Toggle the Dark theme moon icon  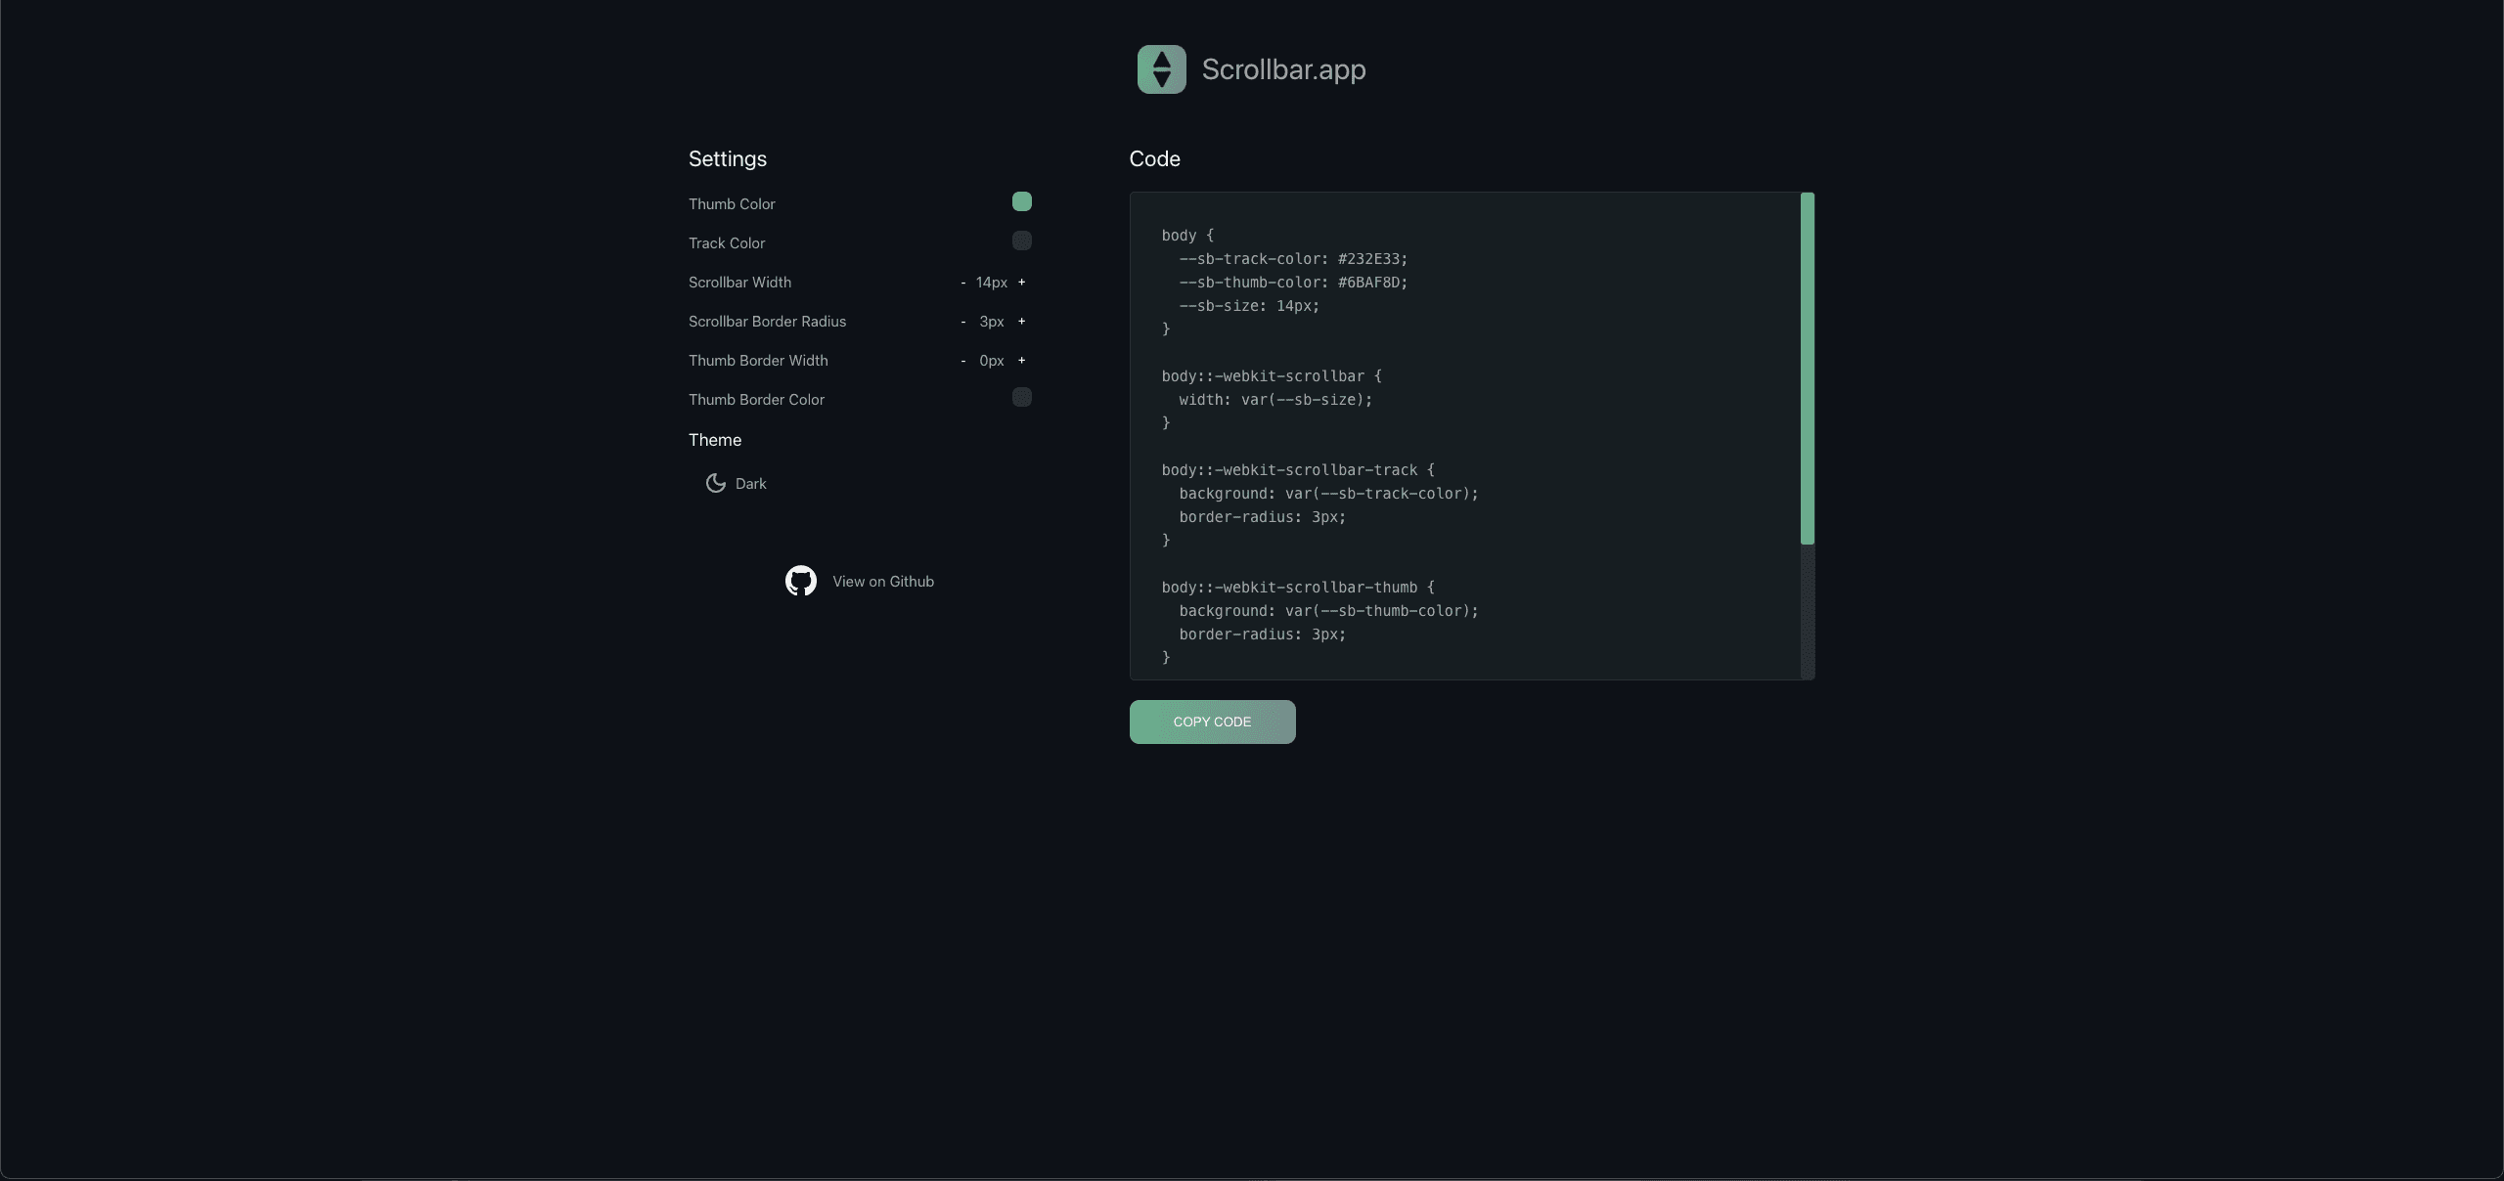click(x=715, y=483)
